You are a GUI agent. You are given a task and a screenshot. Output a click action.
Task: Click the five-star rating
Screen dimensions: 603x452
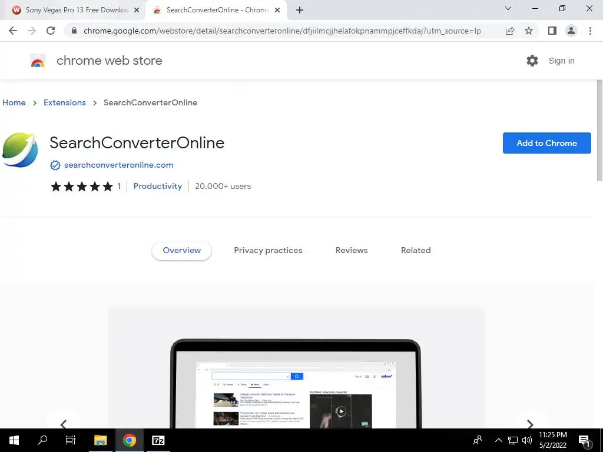click(82, 187)
